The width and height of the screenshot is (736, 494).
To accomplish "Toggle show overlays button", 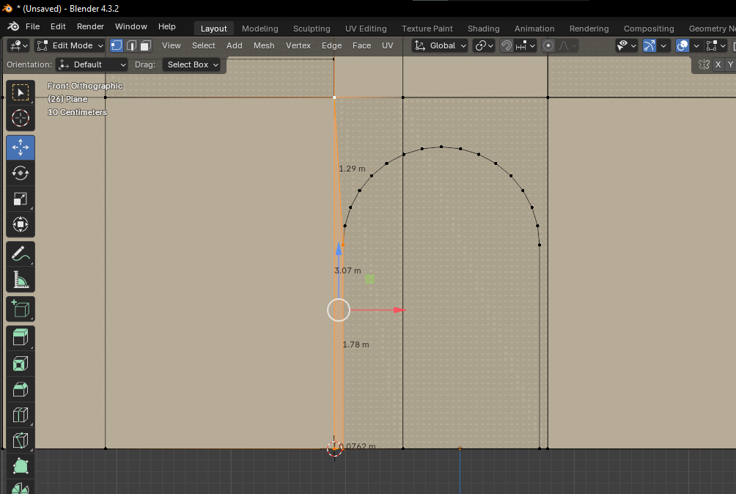I will [682, 45].
